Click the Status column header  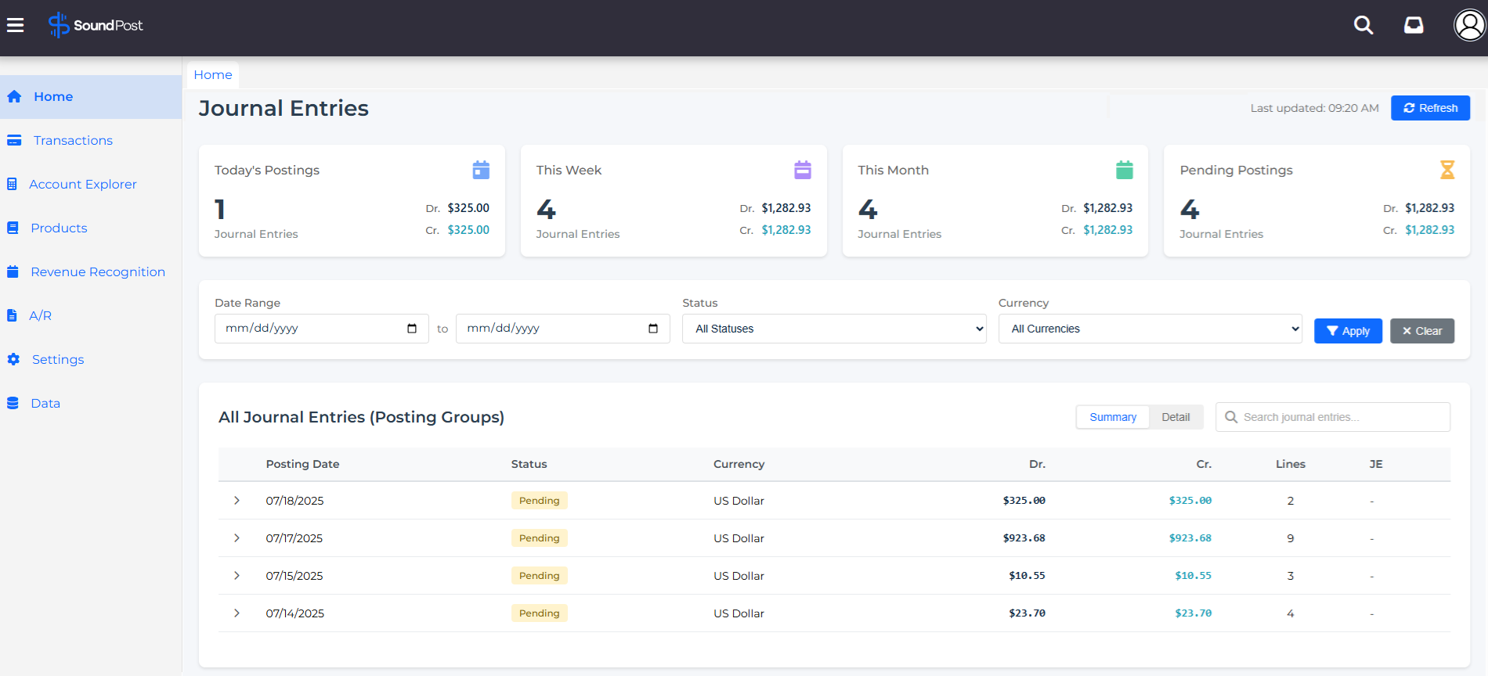point(529,464)
